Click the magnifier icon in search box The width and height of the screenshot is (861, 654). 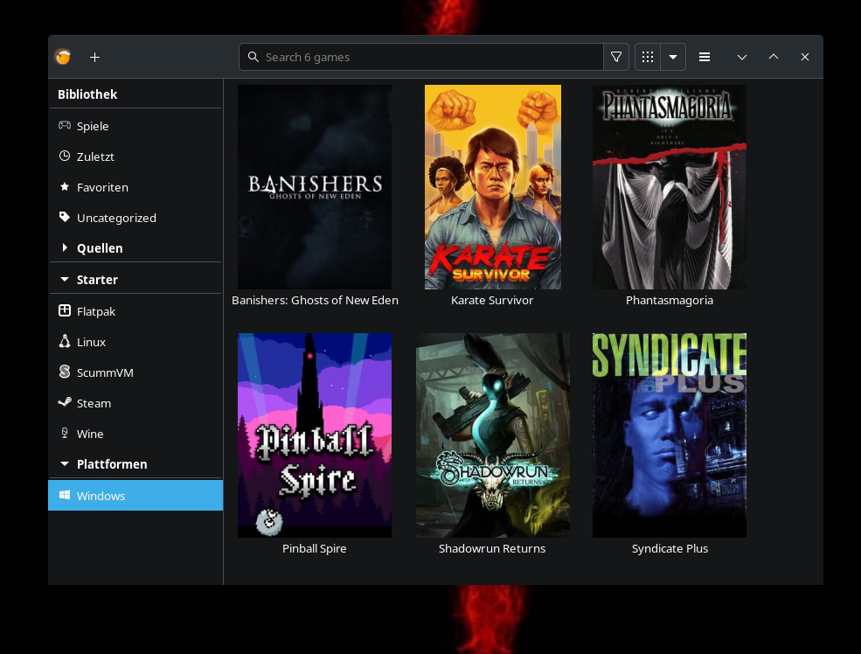(x=253, y=57)
